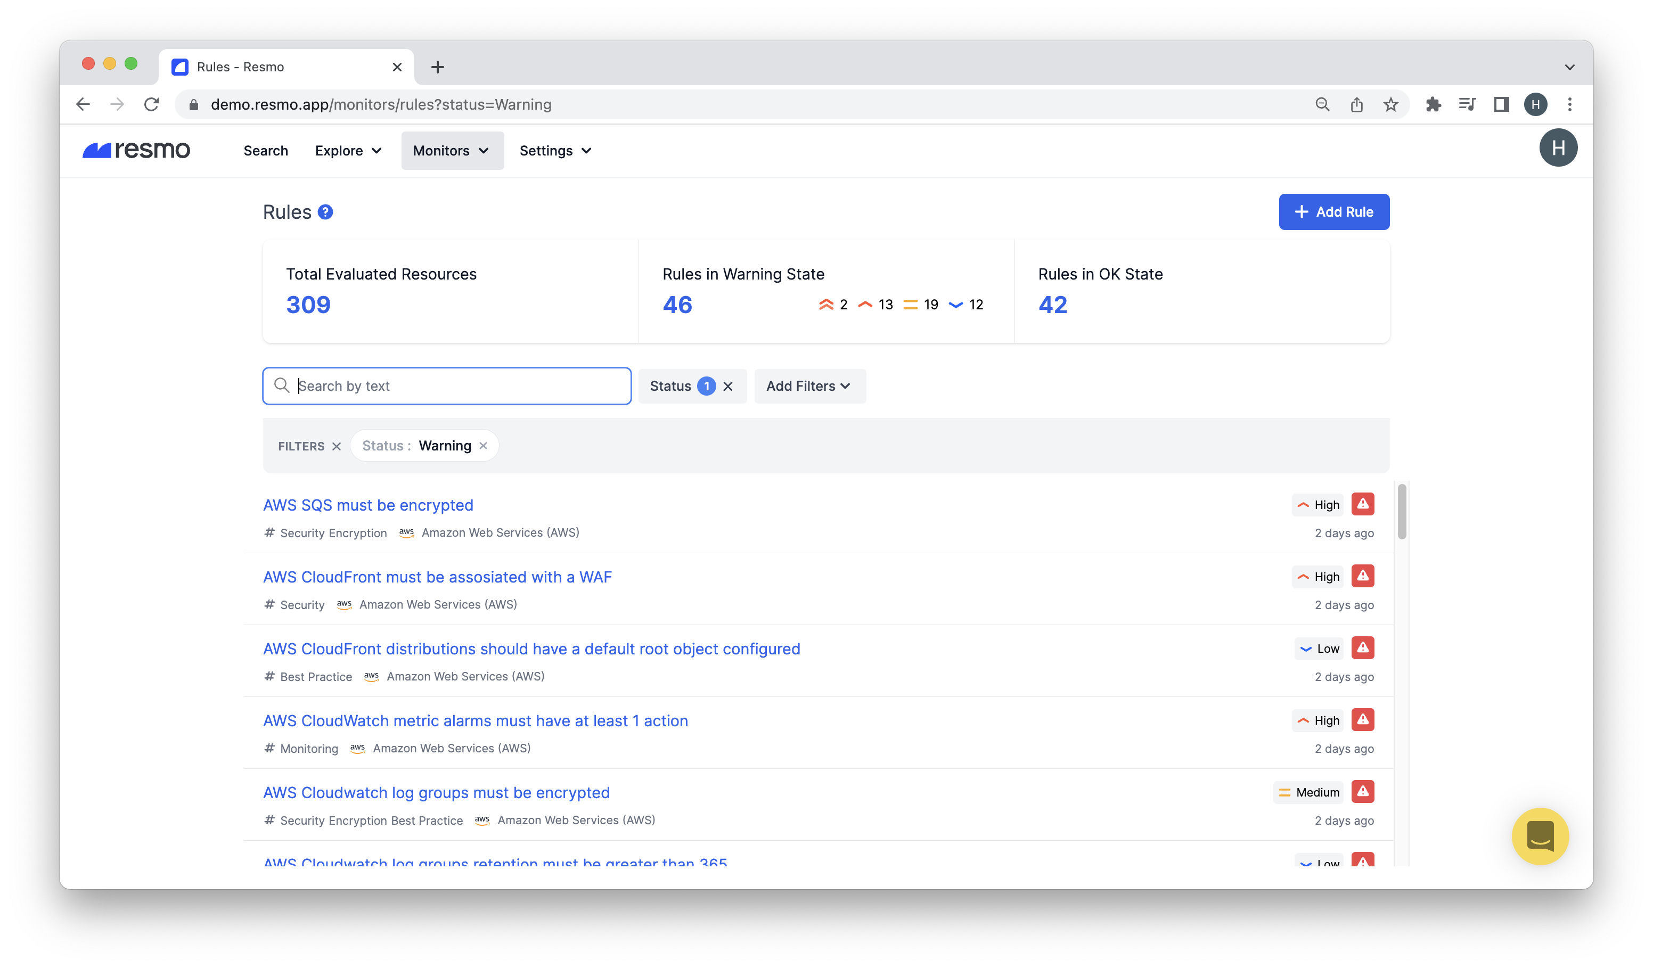The width and height of the screenshot is (1653, 968).
Task: Open AWS CloudFront must be assosiated with a WAF
Action: [x=438, y=577]
